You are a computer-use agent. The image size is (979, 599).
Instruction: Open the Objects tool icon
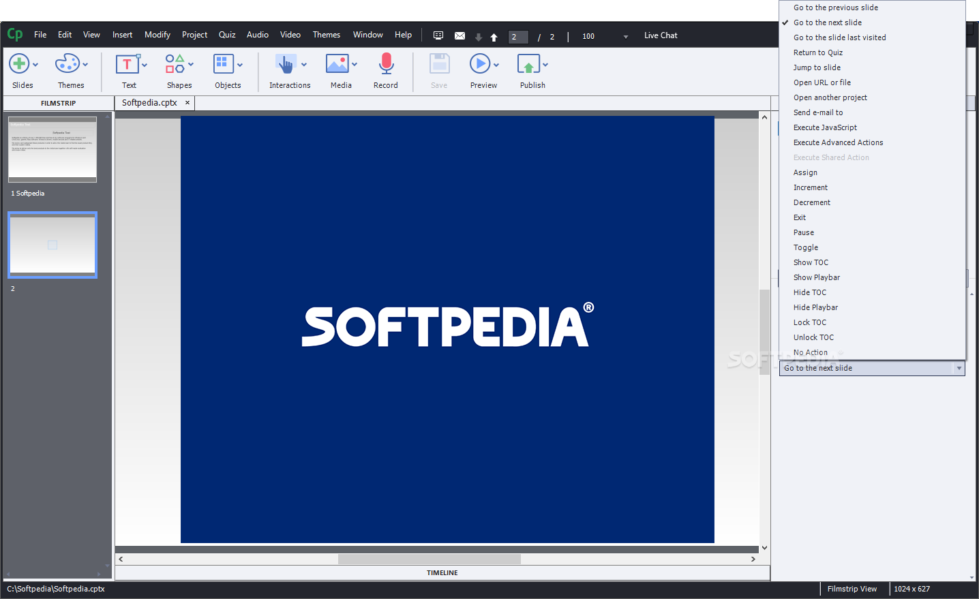pos(224,64)
